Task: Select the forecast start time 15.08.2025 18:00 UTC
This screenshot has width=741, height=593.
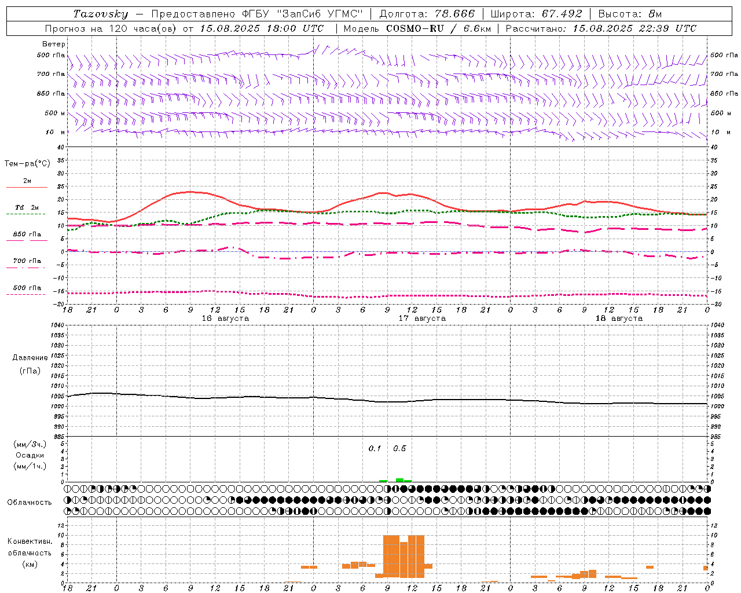Action: tap(262, 28)
